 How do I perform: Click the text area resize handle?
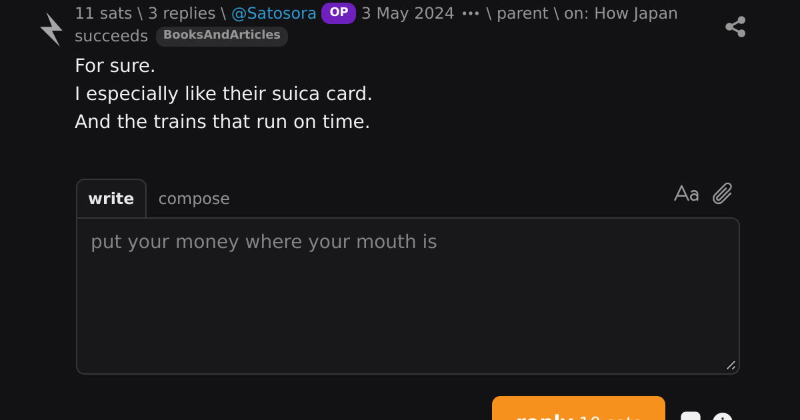click(x=731, y=365)
